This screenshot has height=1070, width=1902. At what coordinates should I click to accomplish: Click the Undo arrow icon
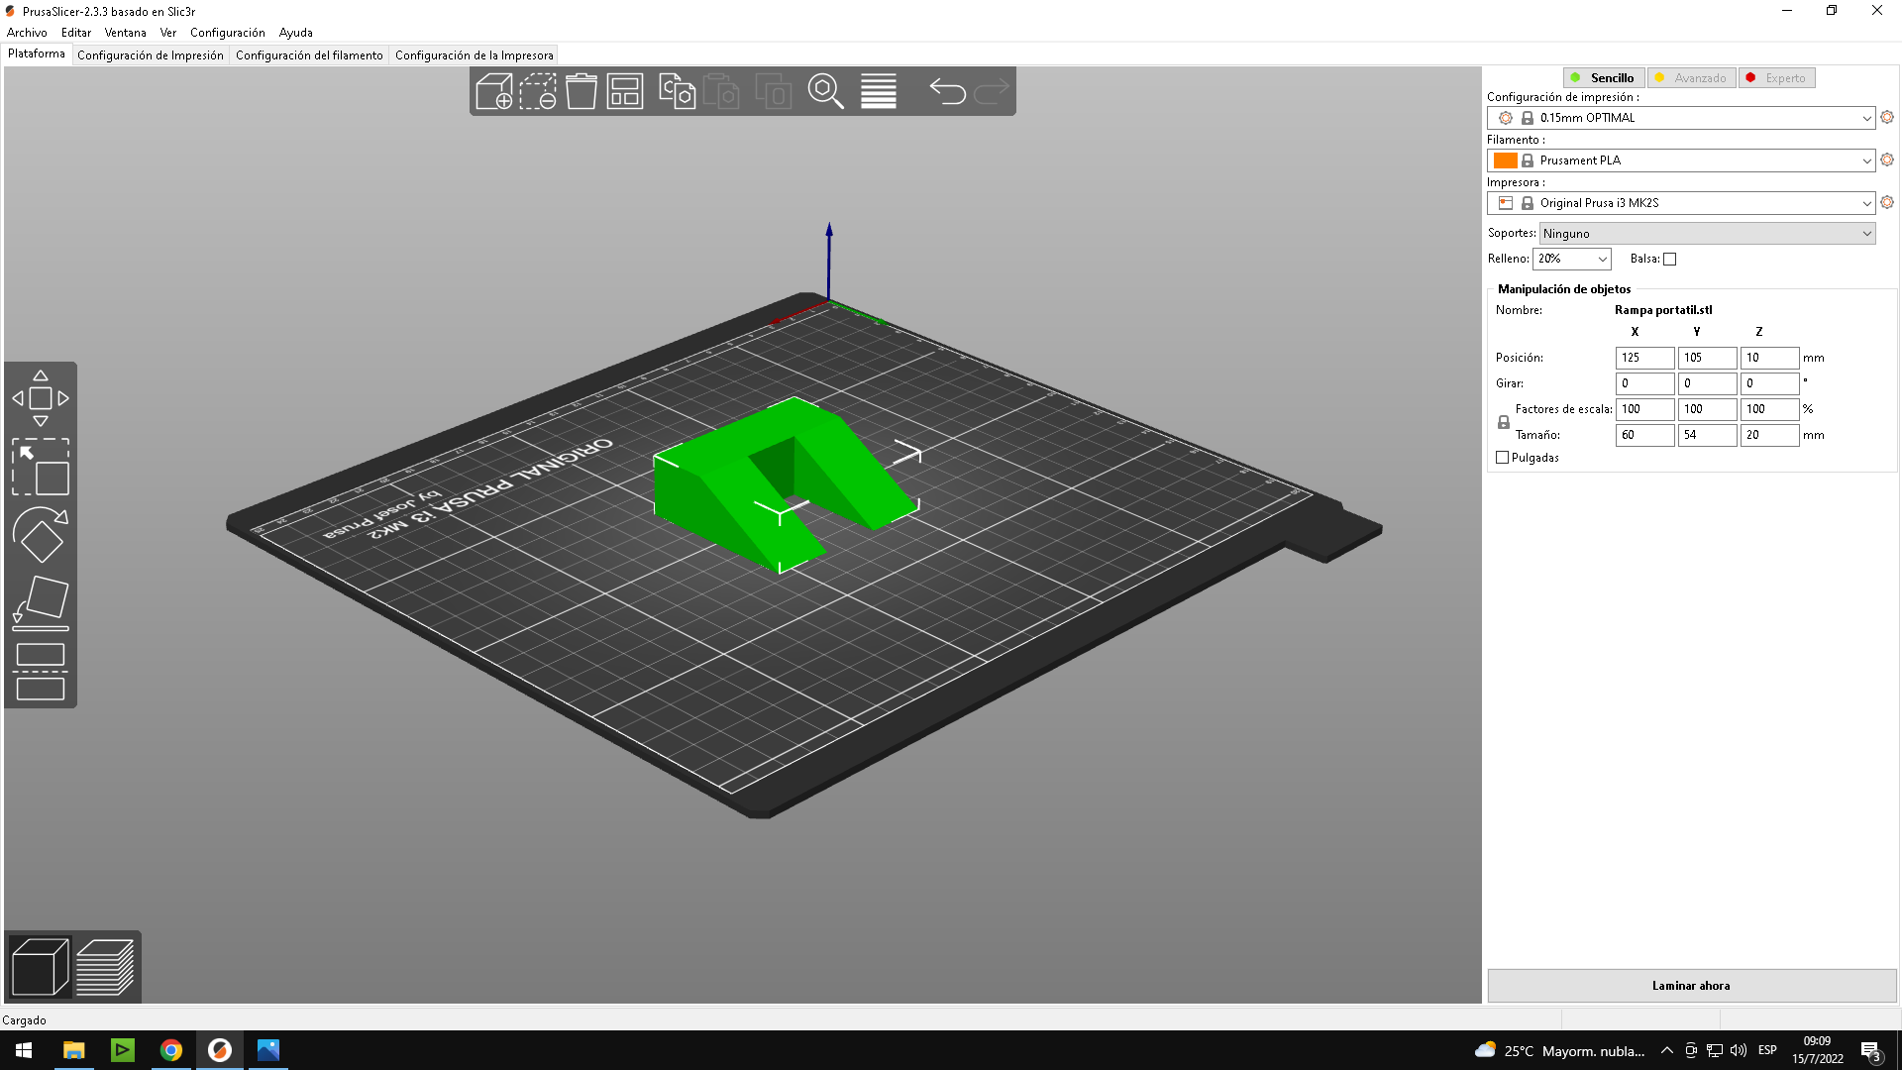(x=947, y=91)
